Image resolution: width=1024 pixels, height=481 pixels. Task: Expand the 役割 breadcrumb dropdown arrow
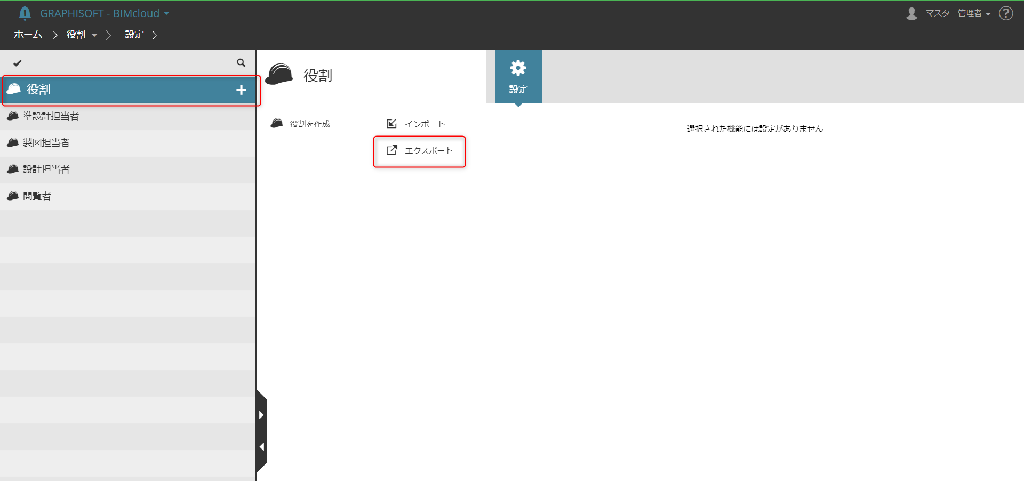click(x=94, y=35)
